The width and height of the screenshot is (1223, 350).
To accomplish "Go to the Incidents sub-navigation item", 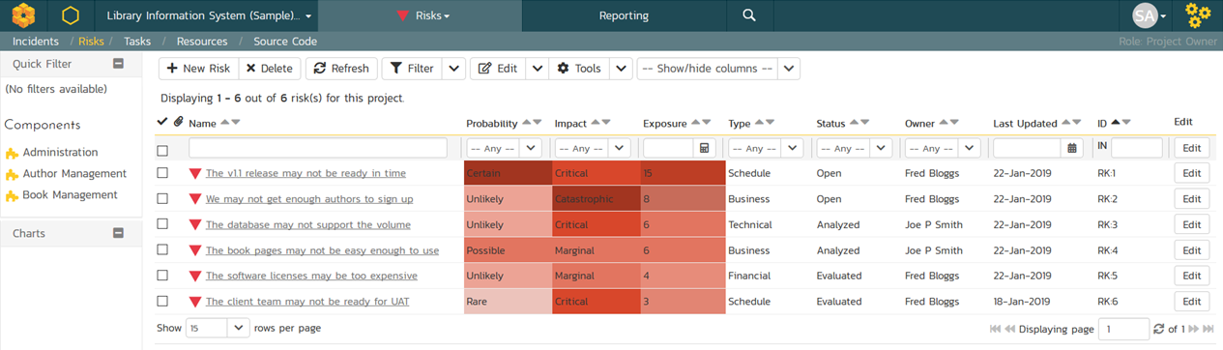I will 36,42.
